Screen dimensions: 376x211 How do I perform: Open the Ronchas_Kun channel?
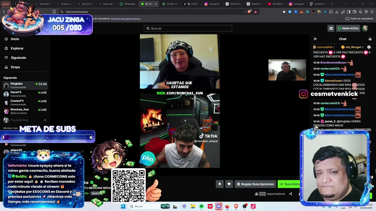(x=25, y=111)
